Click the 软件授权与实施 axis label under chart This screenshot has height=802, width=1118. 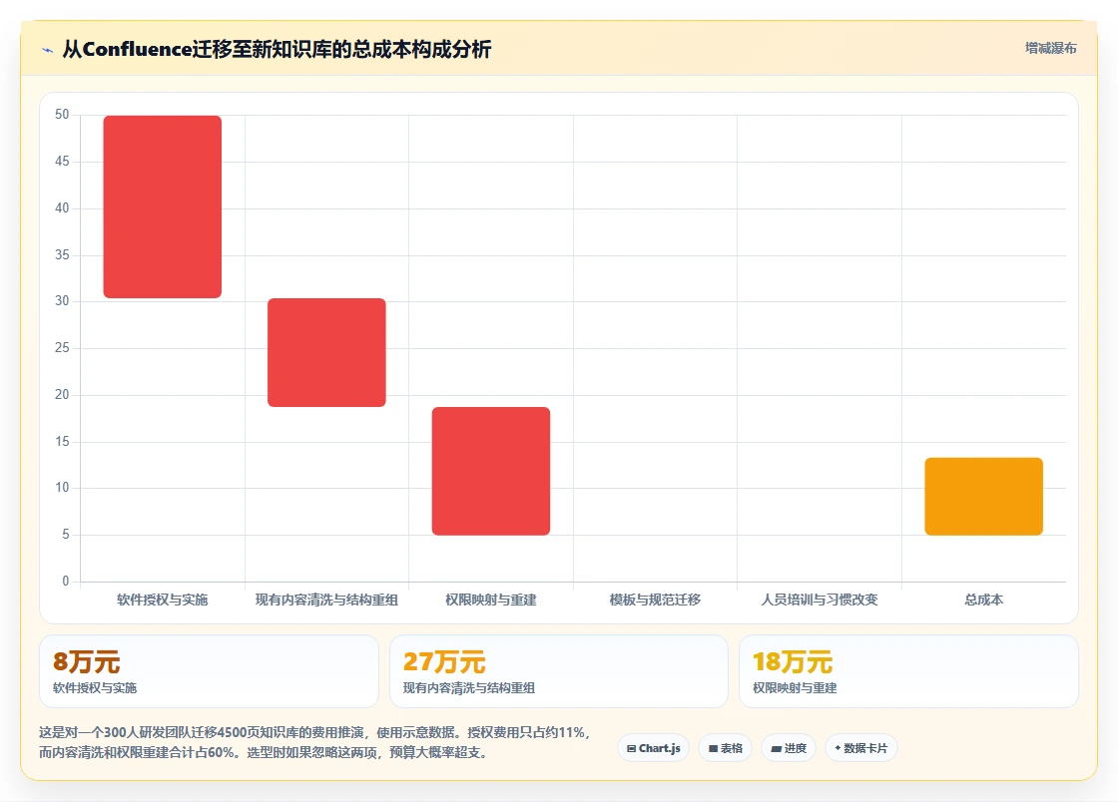(163, 600)
